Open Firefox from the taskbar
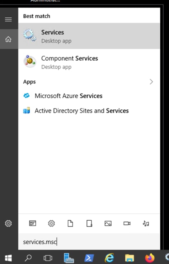 pyautogui.click(x=150, y=258)
